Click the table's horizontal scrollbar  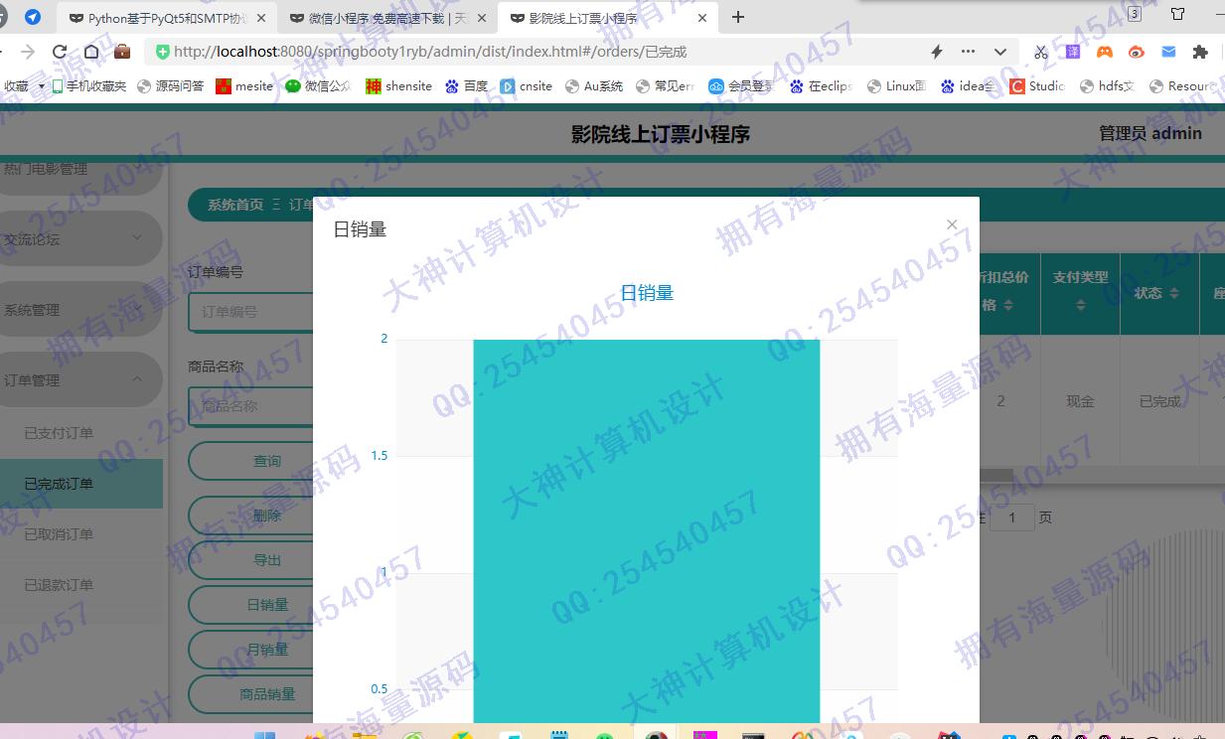coord(995,475)
